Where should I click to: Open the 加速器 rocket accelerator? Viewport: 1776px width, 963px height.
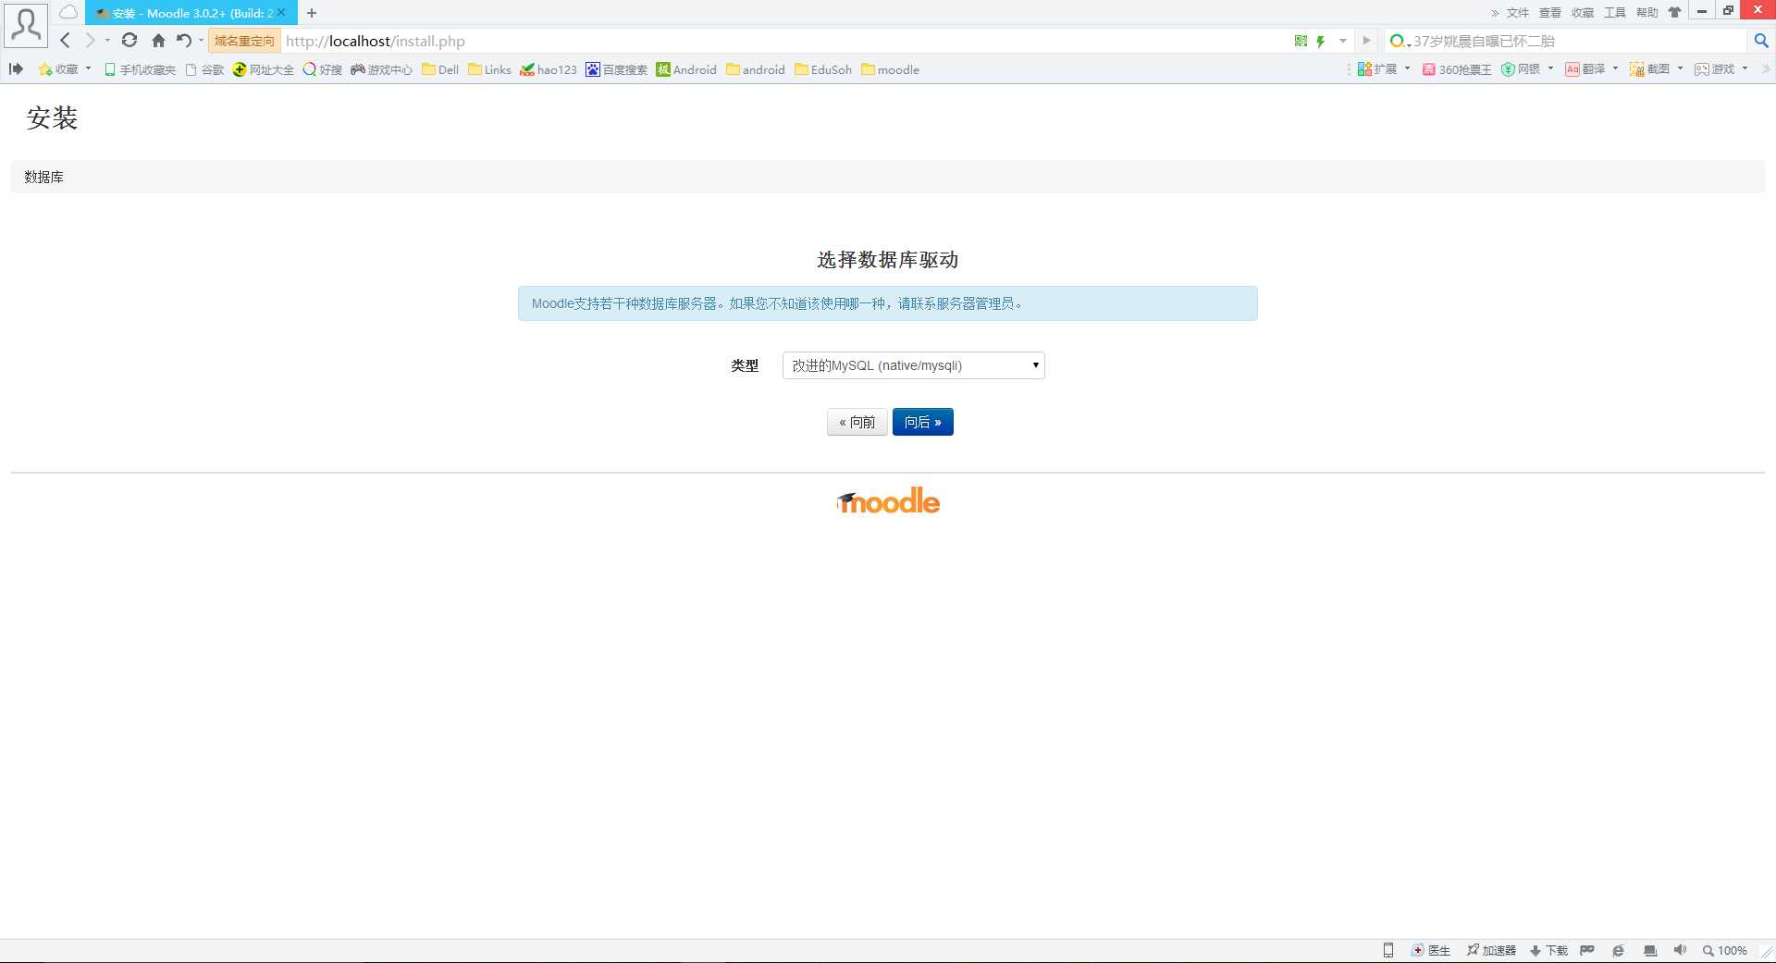1491,950
